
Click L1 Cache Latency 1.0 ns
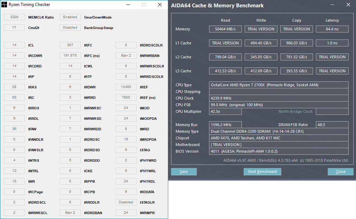click(332, 43)
